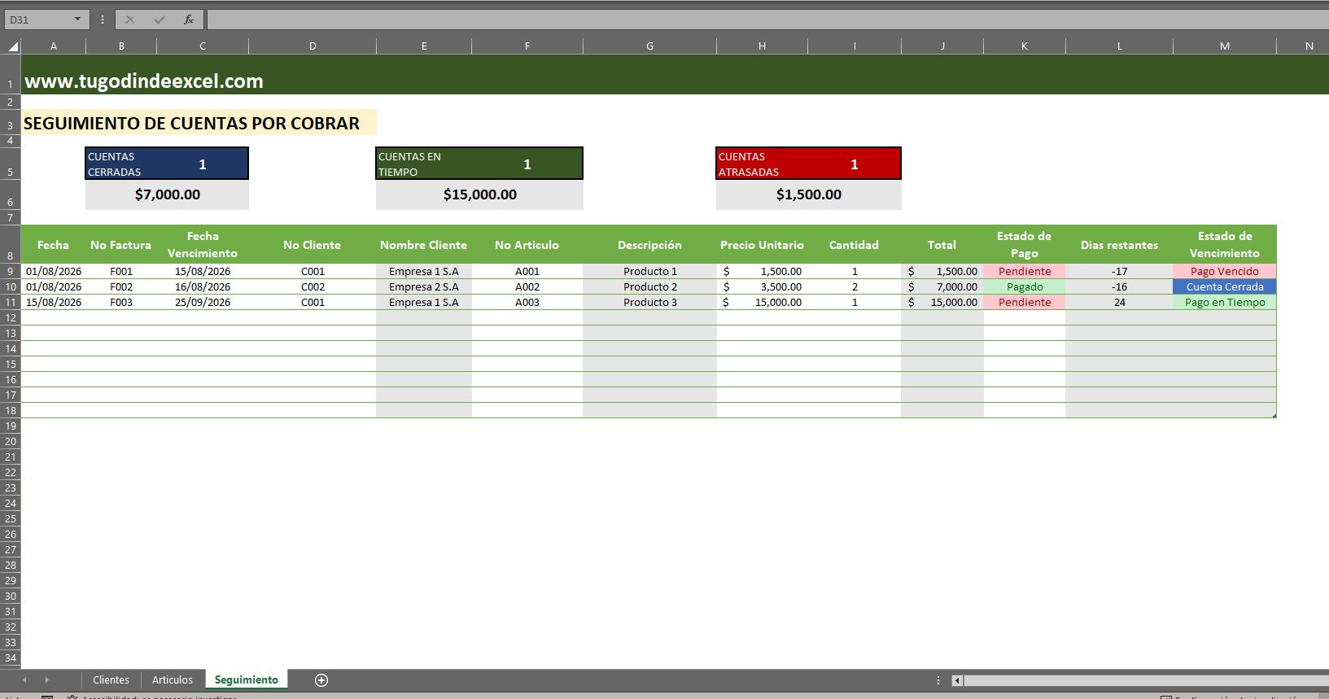Add a new sheet with plus icon
The width and height of the screenshot is (1329, 699).
pyautogui.click(x=321, y=680)
